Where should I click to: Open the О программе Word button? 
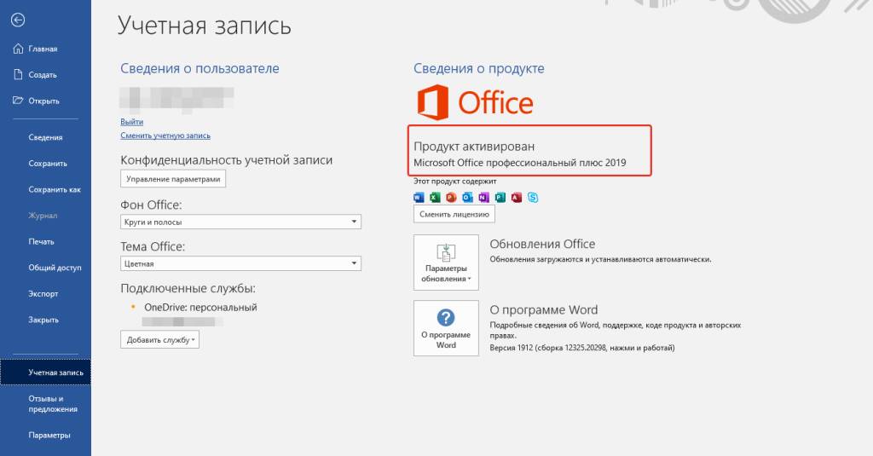[x=446, y=328]
